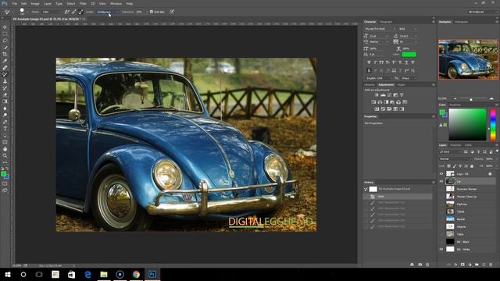Screen dimensions: 500x281
Task: Open the Windows Start menu
Action: (8, 274)
